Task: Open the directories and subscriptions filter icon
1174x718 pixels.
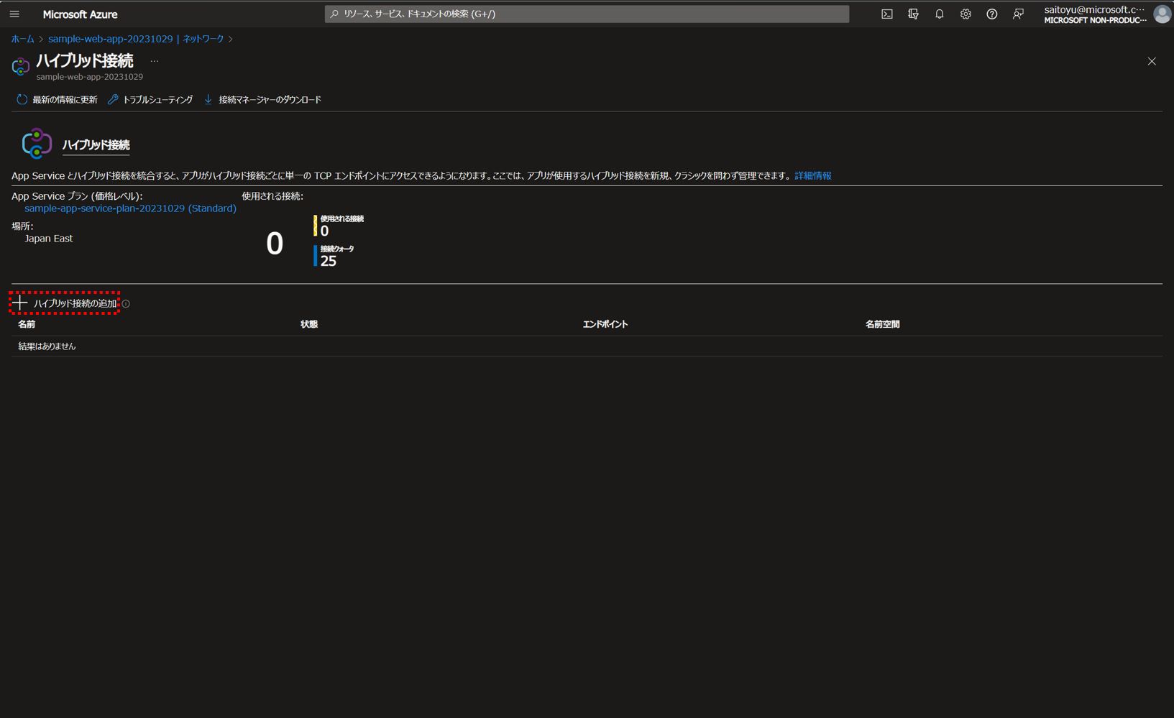Action: [913, 14]
